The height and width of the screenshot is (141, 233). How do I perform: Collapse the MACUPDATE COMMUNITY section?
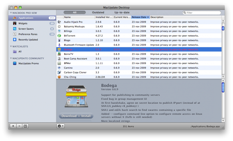pos(11,58)
